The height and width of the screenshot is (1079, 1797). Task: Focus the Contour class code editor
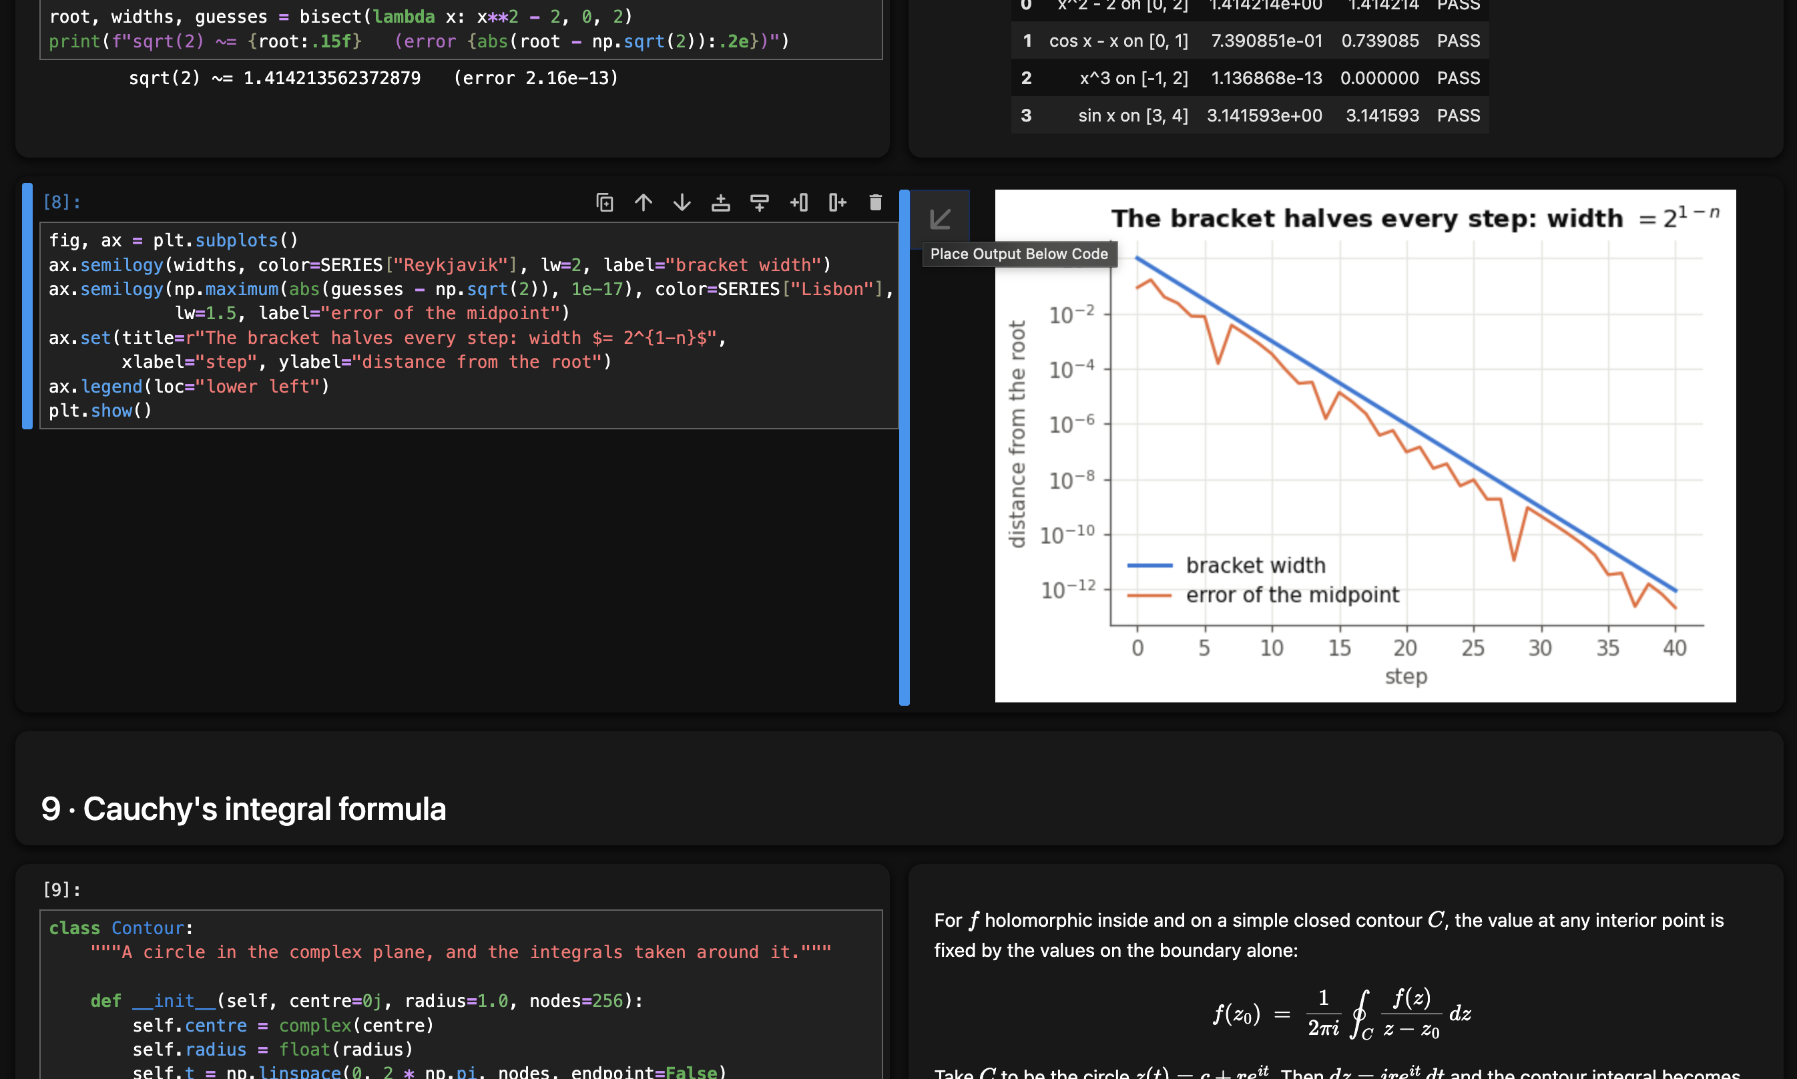(x=461, y=995)
